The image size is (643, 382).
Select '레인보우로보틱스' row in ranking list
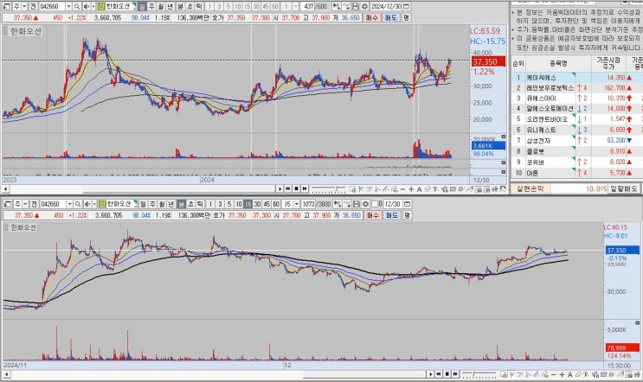point(576,87)
